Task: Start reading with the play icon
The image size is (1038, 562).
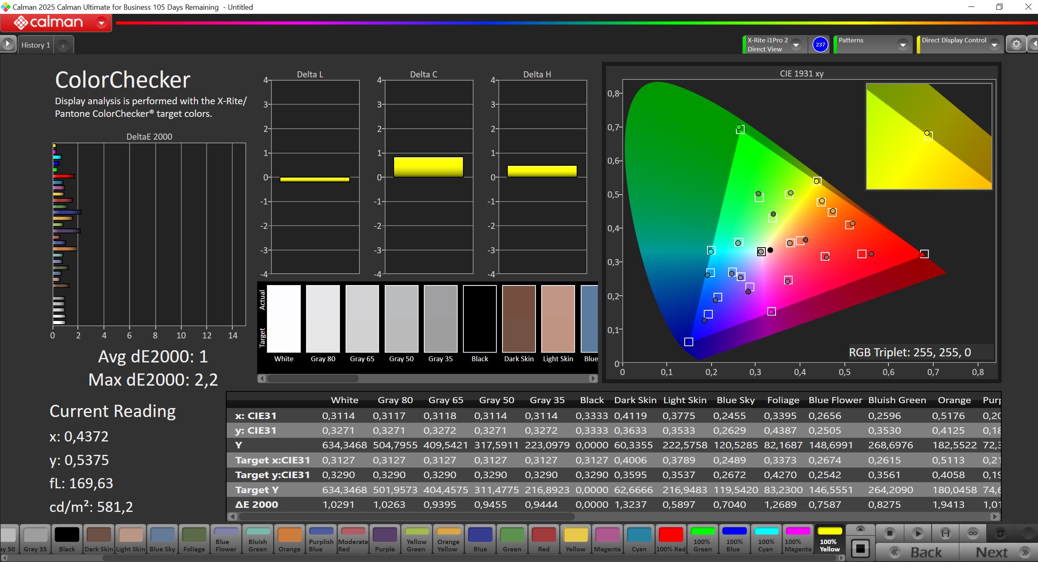Action: click(918, 533)
